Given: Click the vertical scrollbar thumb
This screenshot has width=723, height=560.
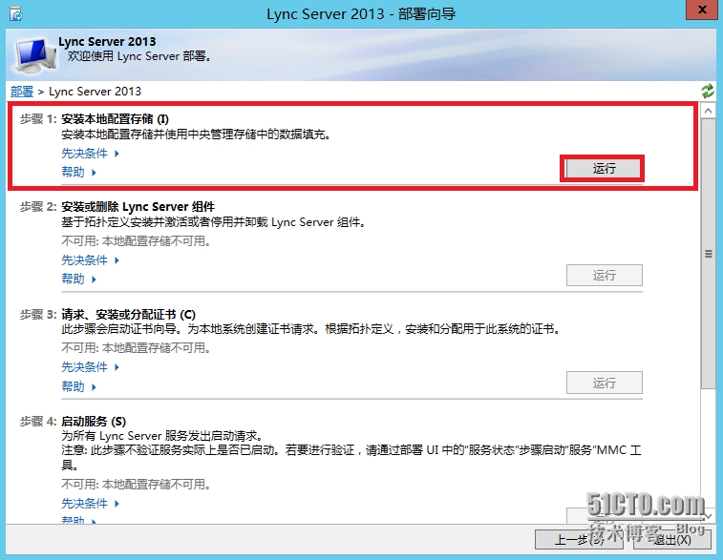Looking at the screenshot, I should [709, 254].
